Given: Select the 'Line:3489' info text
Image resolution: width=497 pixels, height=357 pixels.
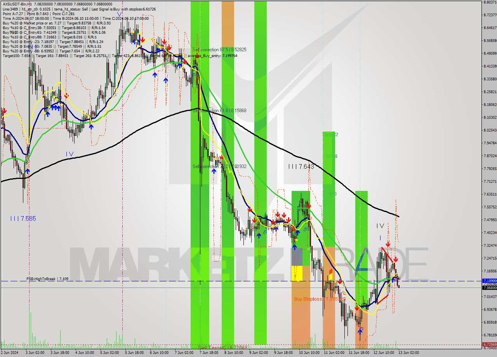Looking at the screenshot, I should coord(10,9).
